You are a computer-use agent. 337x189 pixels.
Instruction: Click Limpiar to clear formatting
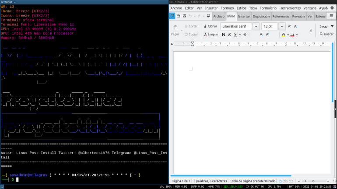pyautogui.click(x=210, y=34)
